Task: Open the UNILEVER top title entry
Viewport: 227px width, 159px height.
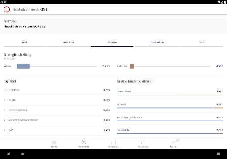Action: coord(57,90)
